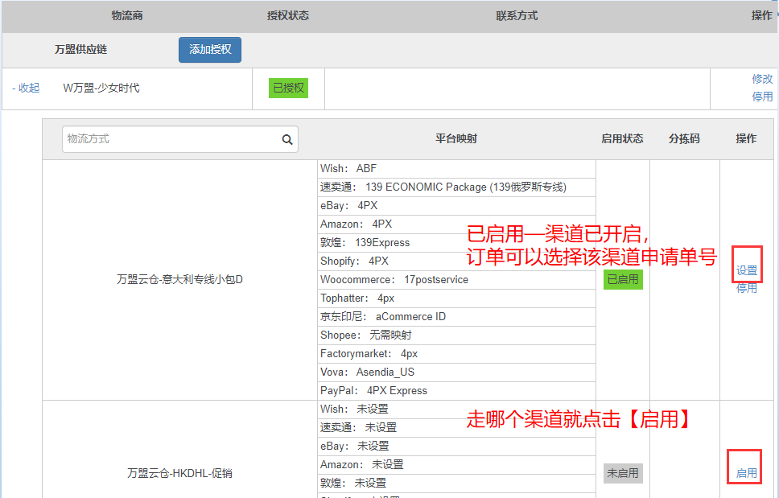Click the 敦煌: 139Express mapping row

click(x=456, y=243)
